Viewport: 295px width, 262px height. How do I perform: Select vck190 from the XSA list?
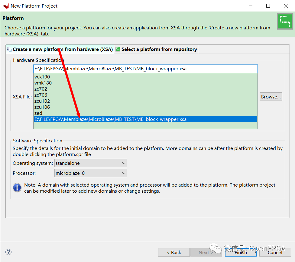click(145, 77)
